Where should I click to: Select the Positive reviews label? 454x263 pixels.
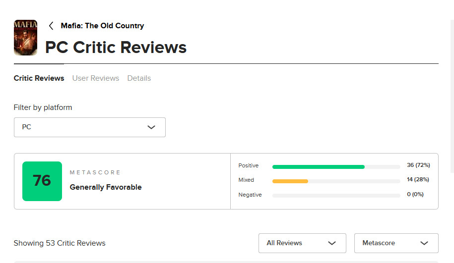point(248,165)
